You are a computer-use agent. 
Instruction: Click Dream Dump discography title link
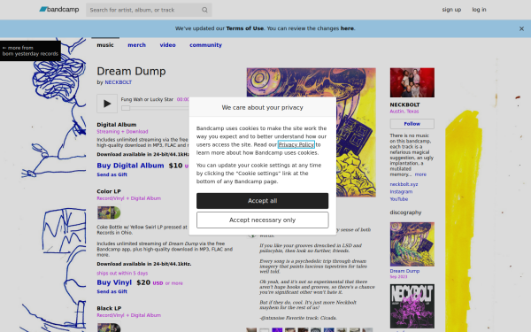tap(404, 271)
